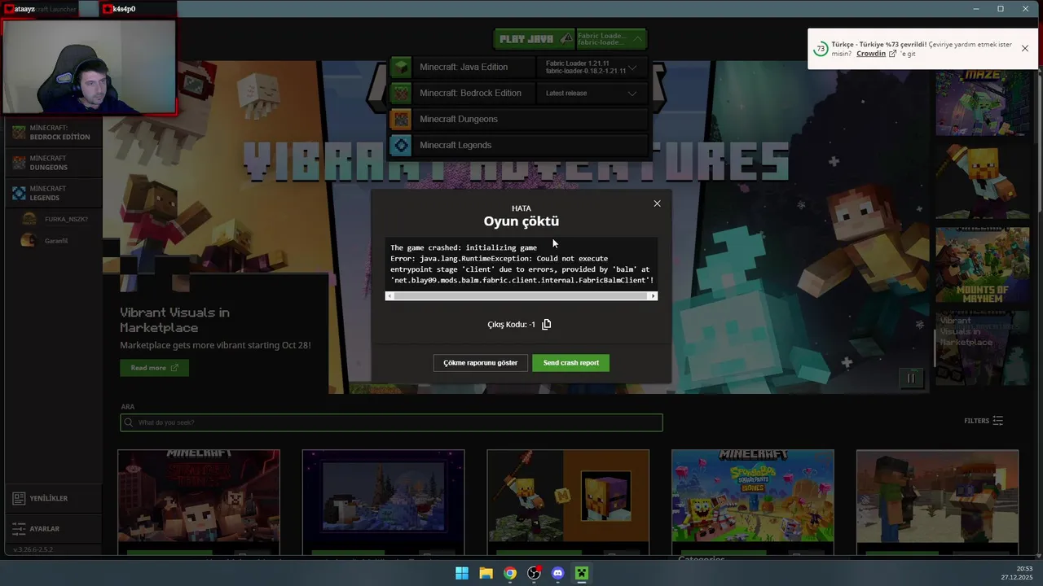Click the 73 percent translation progress circle
This screenshot has width=1043, height=586.
tap(821, 49)
